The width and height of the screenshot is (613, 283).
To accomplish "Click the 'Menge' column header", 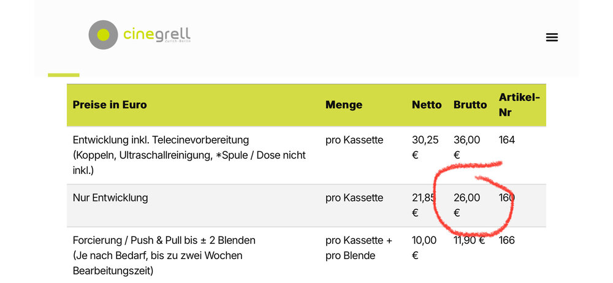I will click(343, 105).
